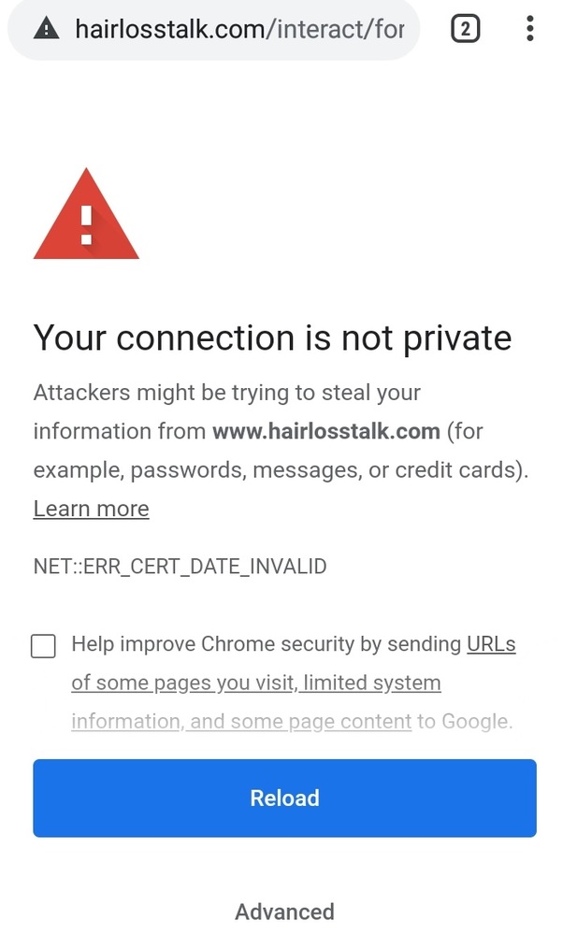
Task: Check the box to share limited system information
Action: click(x=43, y=645)
